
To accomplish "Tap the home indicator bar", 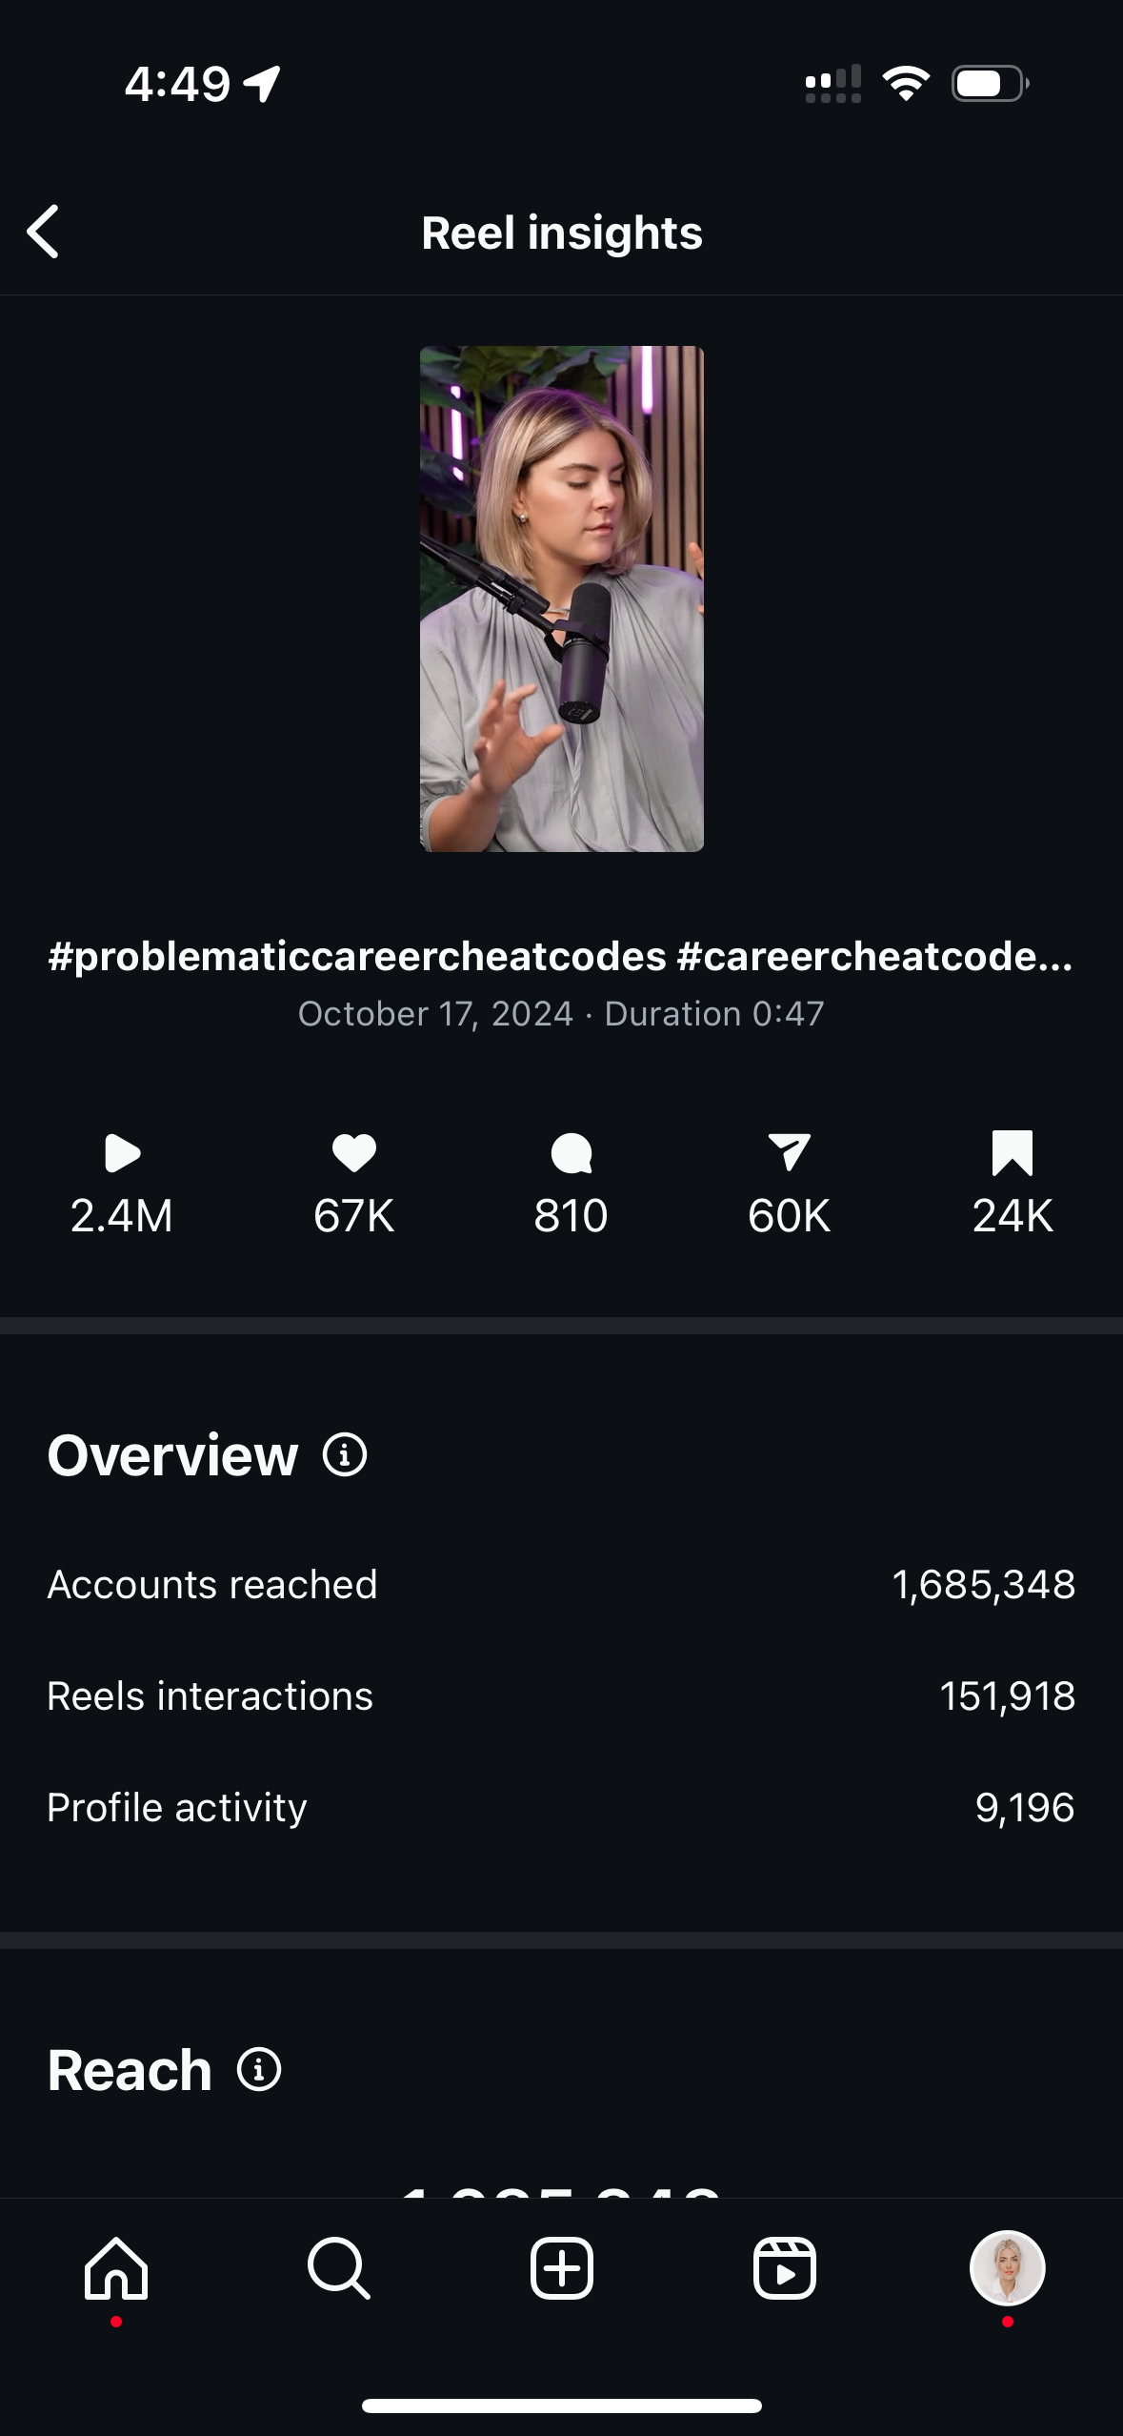I will [562, 2406].
